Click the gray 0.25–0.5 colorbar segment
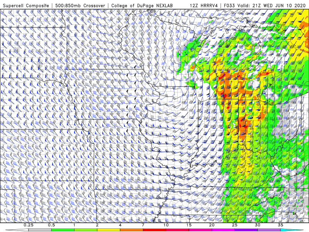The image size is (309, 232). (40, 230)
